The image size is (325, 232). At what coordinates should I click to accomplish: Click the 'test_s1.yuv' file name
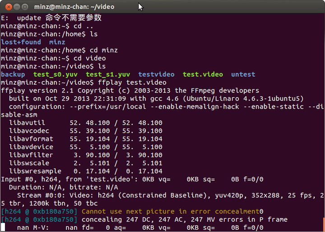[108, 74]
